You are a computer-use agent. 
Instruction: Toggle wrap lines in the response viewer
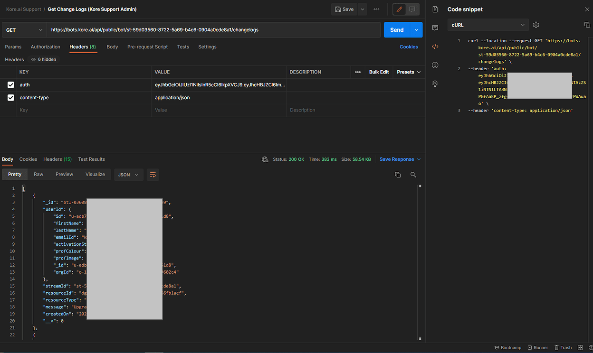click(153, 175)
